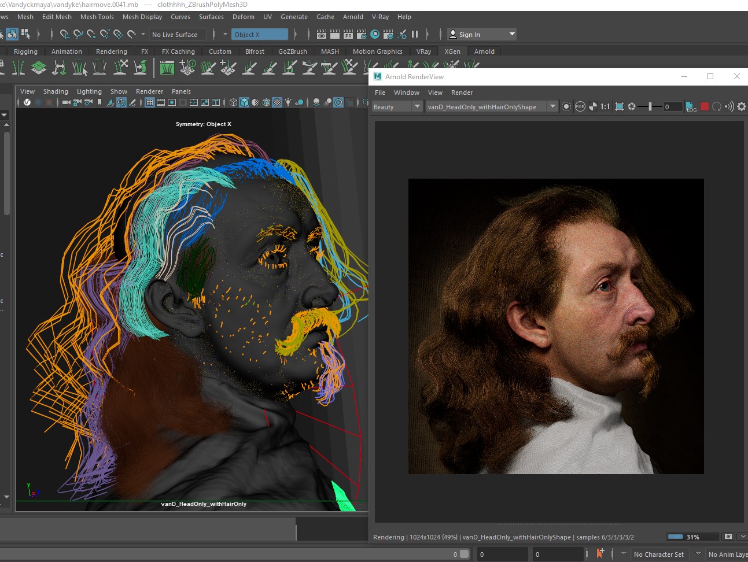Open the Beauty AOV dropdown
This screenshot has width=748, height=562.
click(397, 106)
